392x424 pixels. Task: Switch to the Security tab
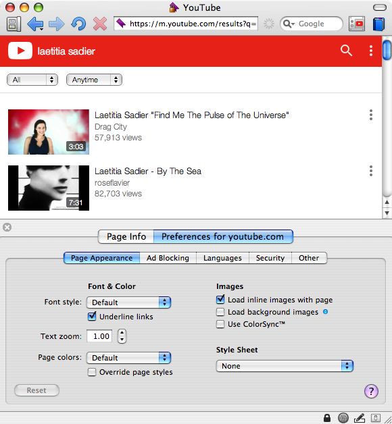270,258
